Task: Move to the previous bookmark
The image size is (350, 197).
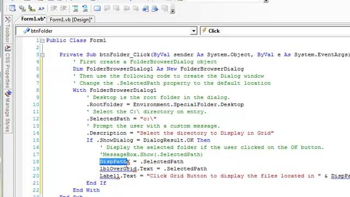Action: point(107,9)
